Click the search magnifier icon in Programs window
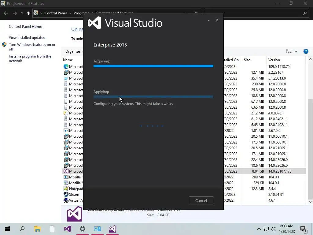The height and width of the screenshot is (235, 313). 305,13
